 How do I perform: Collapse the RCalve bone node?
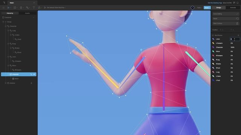pyautogui.click(x=11, y=48)
